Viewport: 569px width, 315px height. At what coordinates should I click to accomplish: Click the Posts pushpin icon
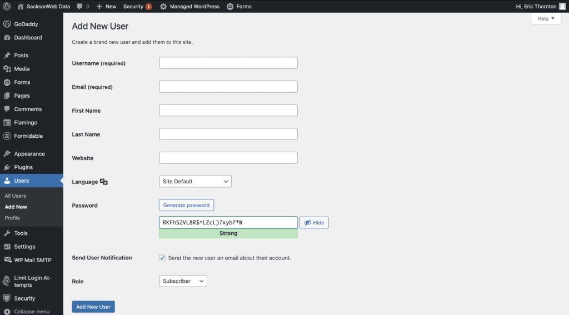click(7, 55)
